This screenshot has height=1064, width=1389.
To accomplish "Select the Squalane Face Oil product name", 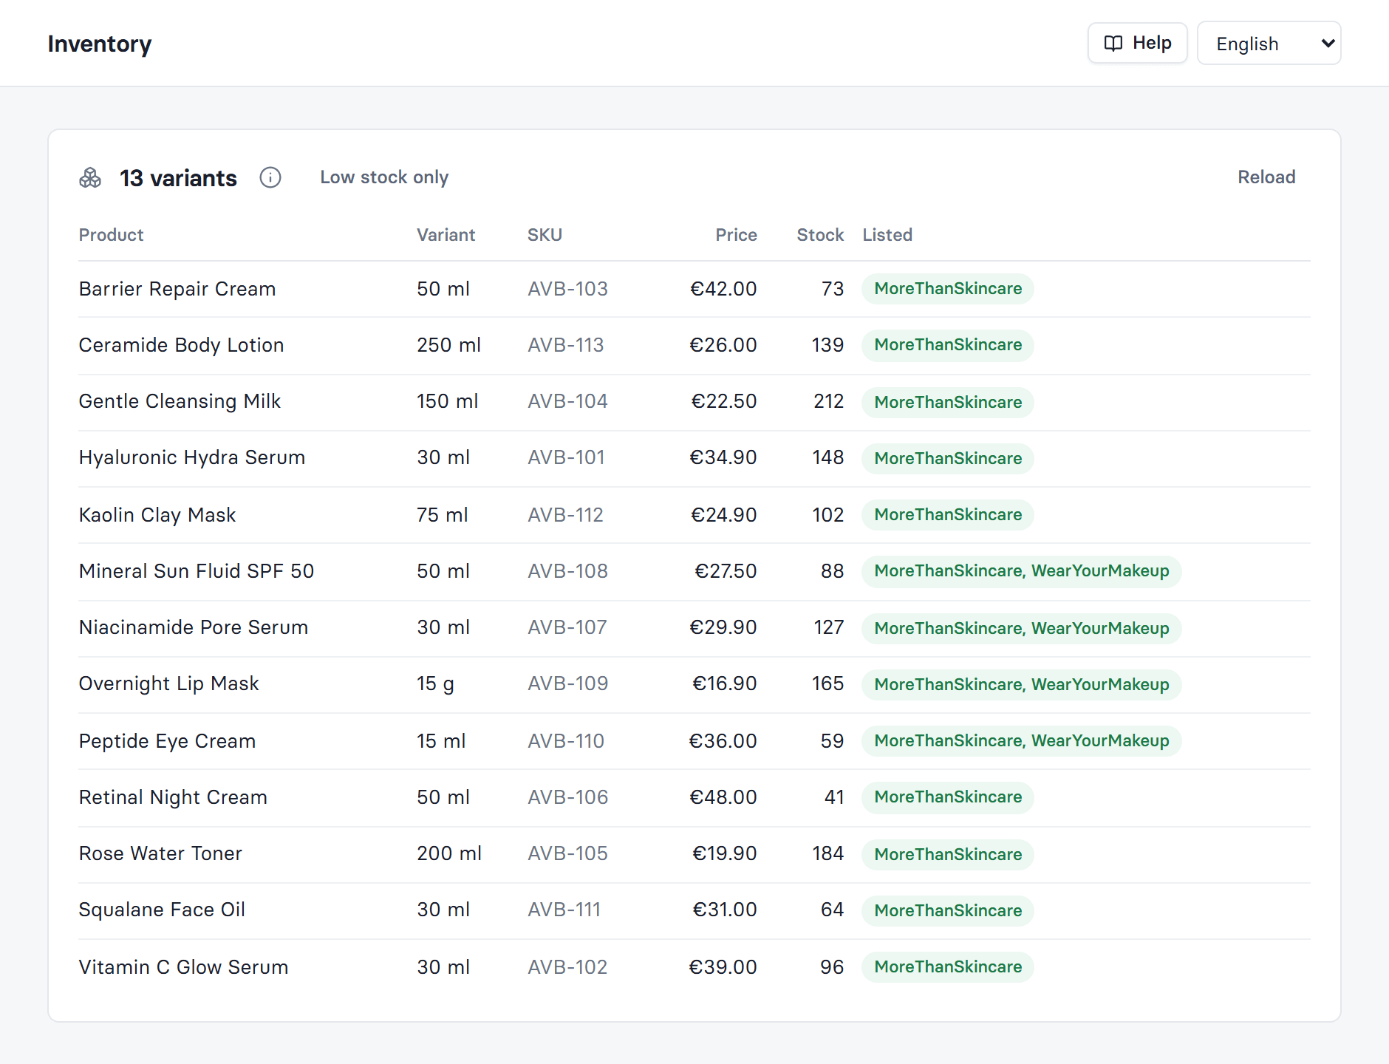I will point(162,910).
